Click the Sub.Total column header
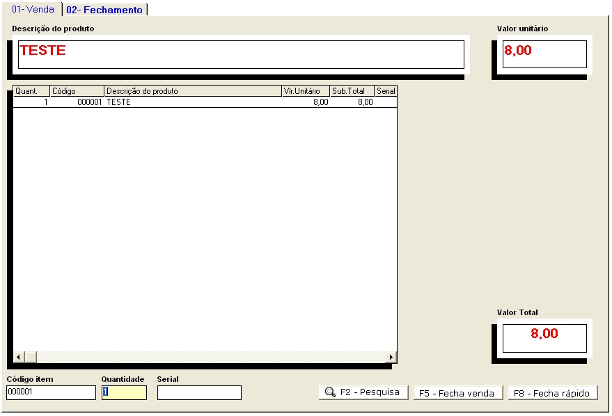612x416 pixels. click(x=352, y=91)
